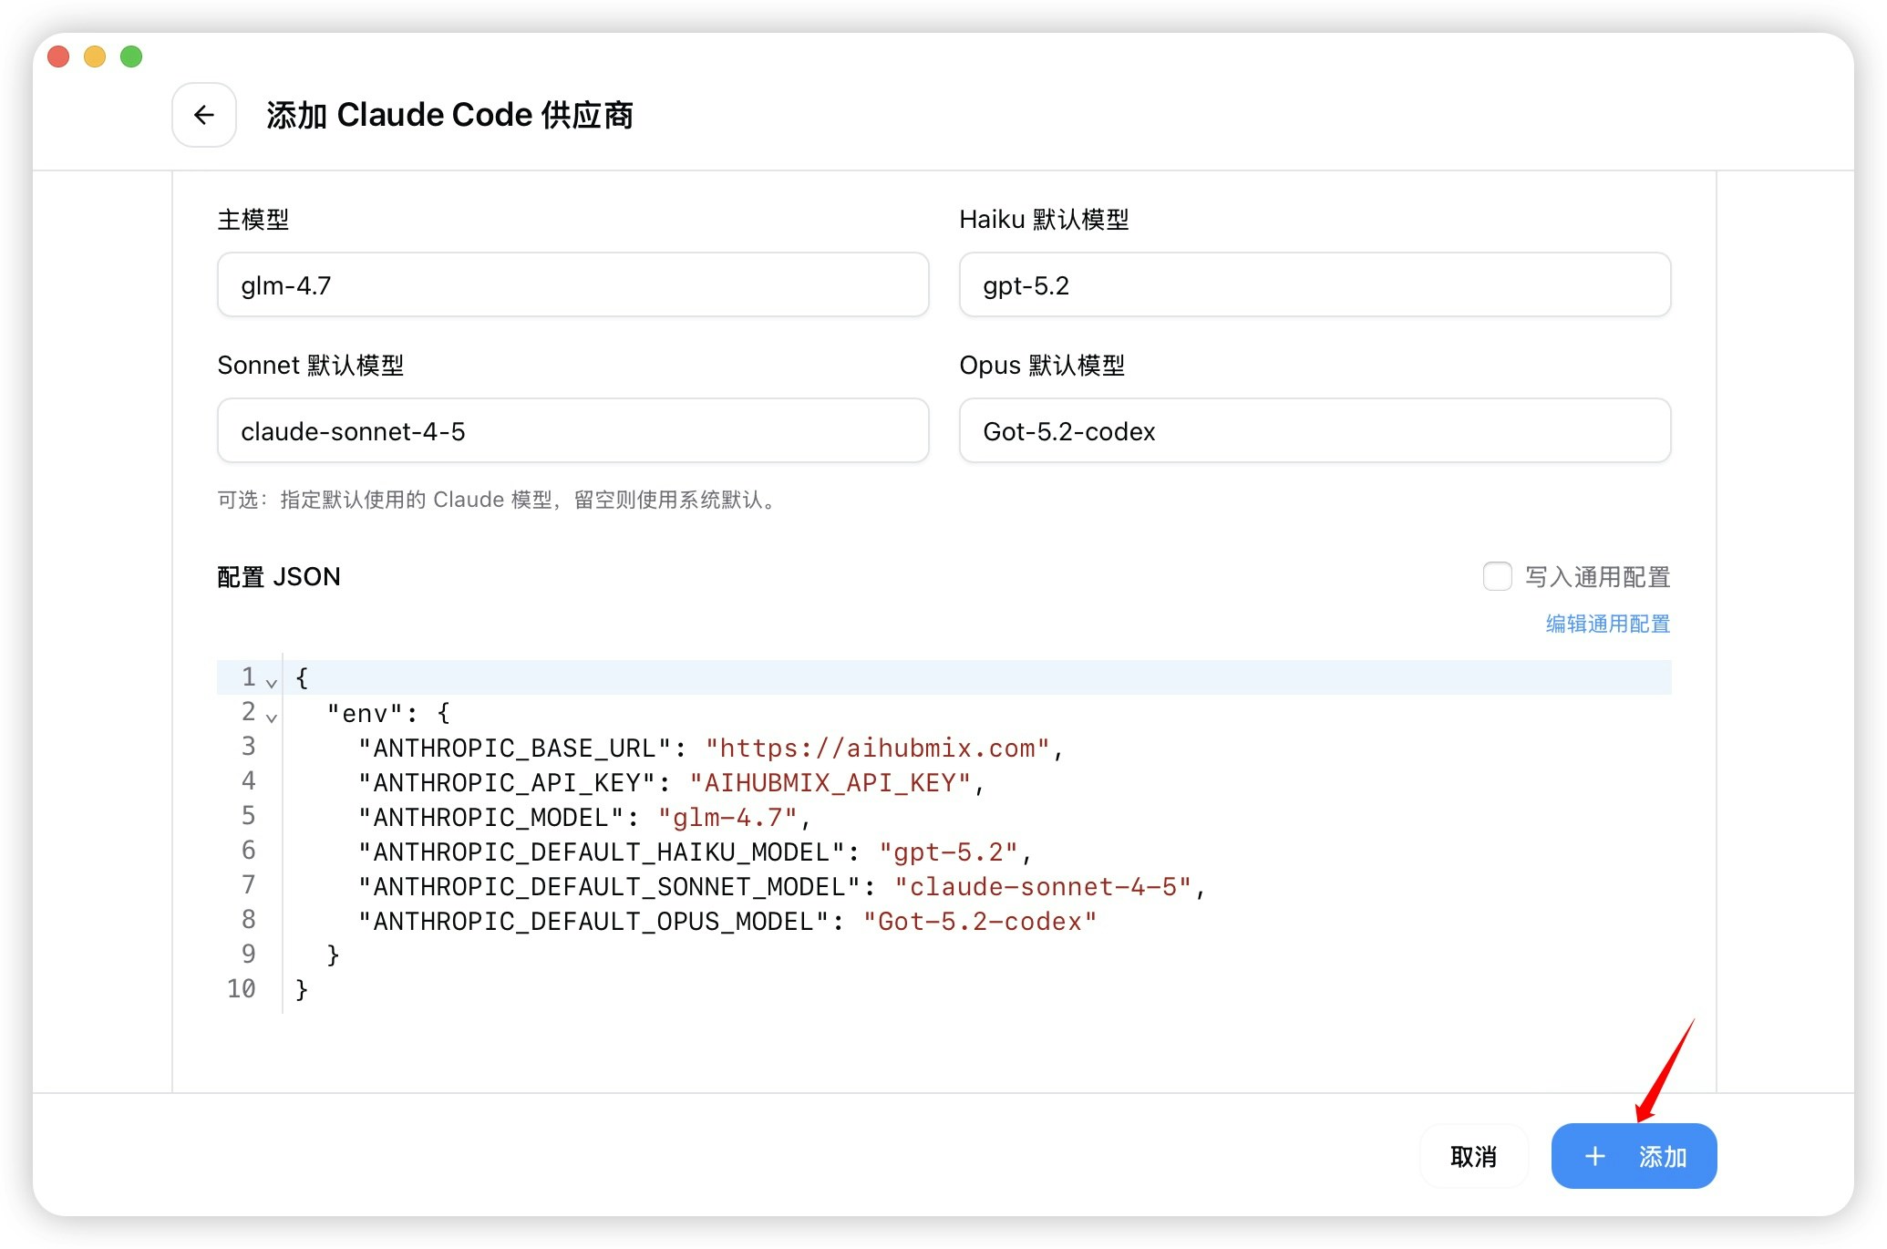This screenshot has height=1249, width=1887.
Task: Click the ANTHROPIC_MODEL glm-4.7 value
Action: [x=727, y=818]
